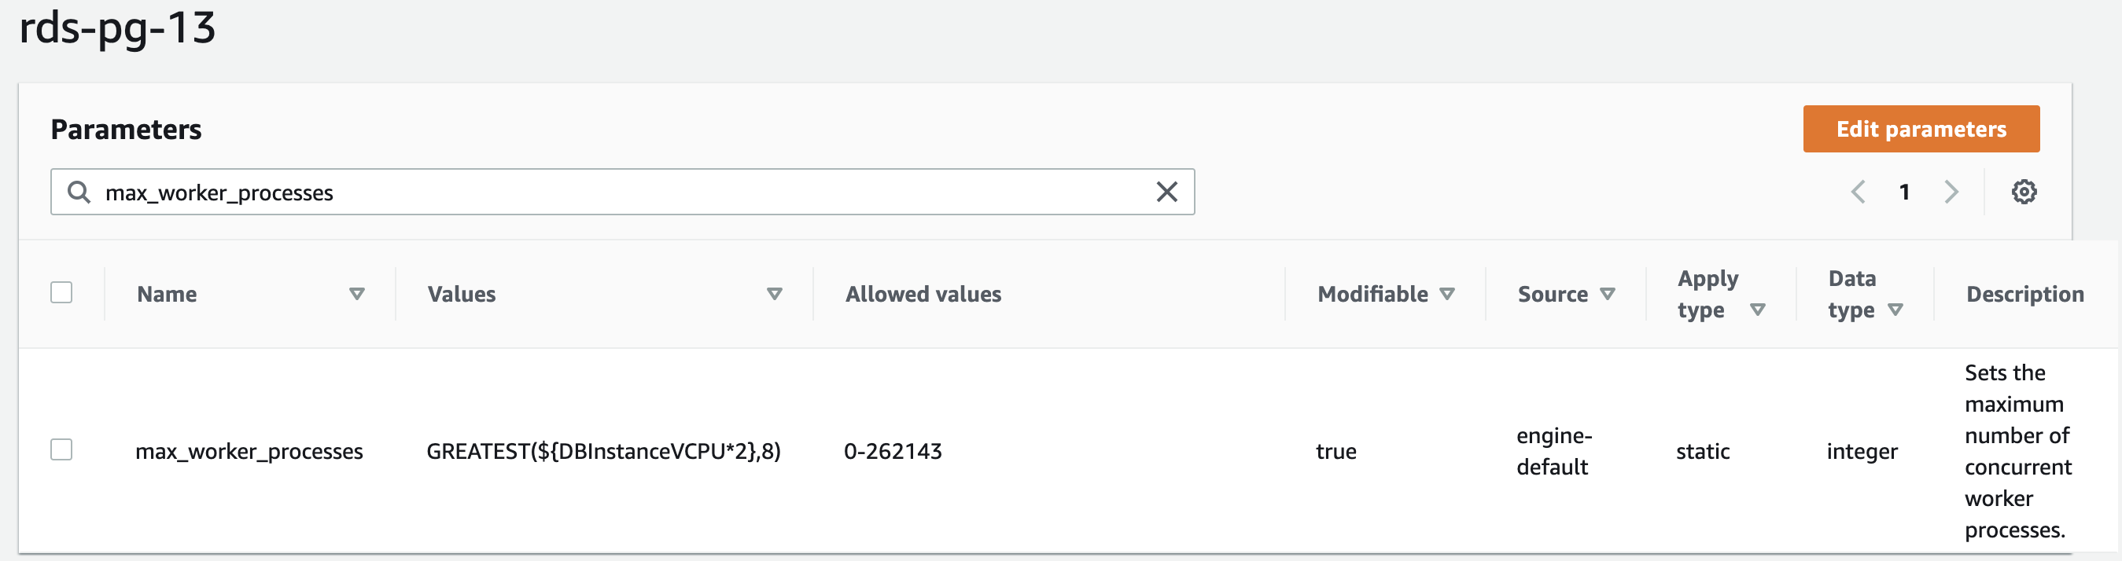Sort by Modifiable column arrow
This screenshot has width=2122, height=561.
pyautogui.click(x=1447, y=295)
